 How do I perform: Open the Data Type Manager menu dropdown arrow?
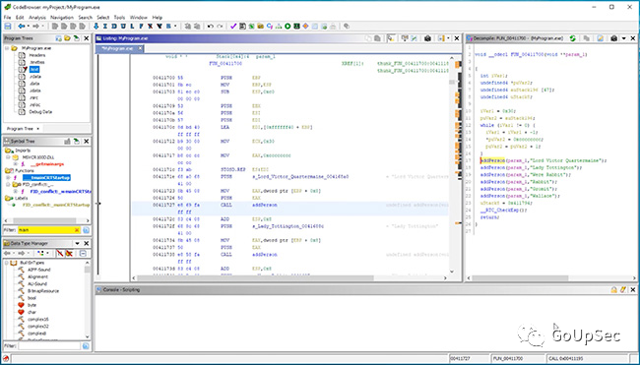coord(77,243)
